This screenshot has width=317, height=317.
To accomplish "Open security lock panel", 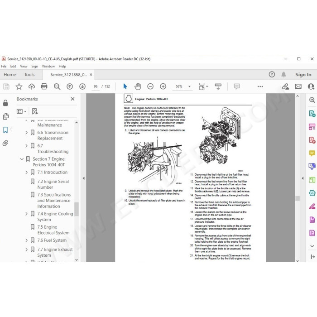I will 5,103.
